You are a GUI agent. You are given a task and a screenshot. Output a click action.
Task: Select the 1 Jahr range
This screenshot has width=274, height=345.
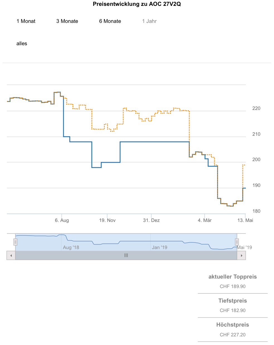(x=149, y=21)
